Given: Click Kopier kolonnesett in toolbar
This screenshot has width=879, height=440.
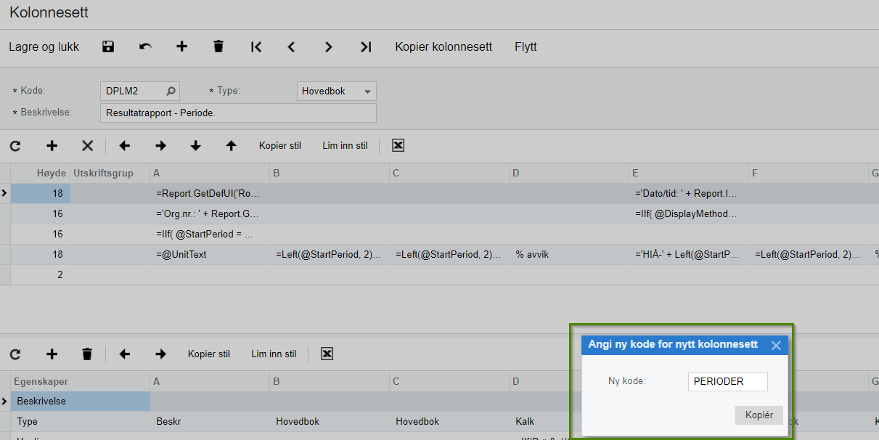Looking at the screenshot, I should coord(443,46).
